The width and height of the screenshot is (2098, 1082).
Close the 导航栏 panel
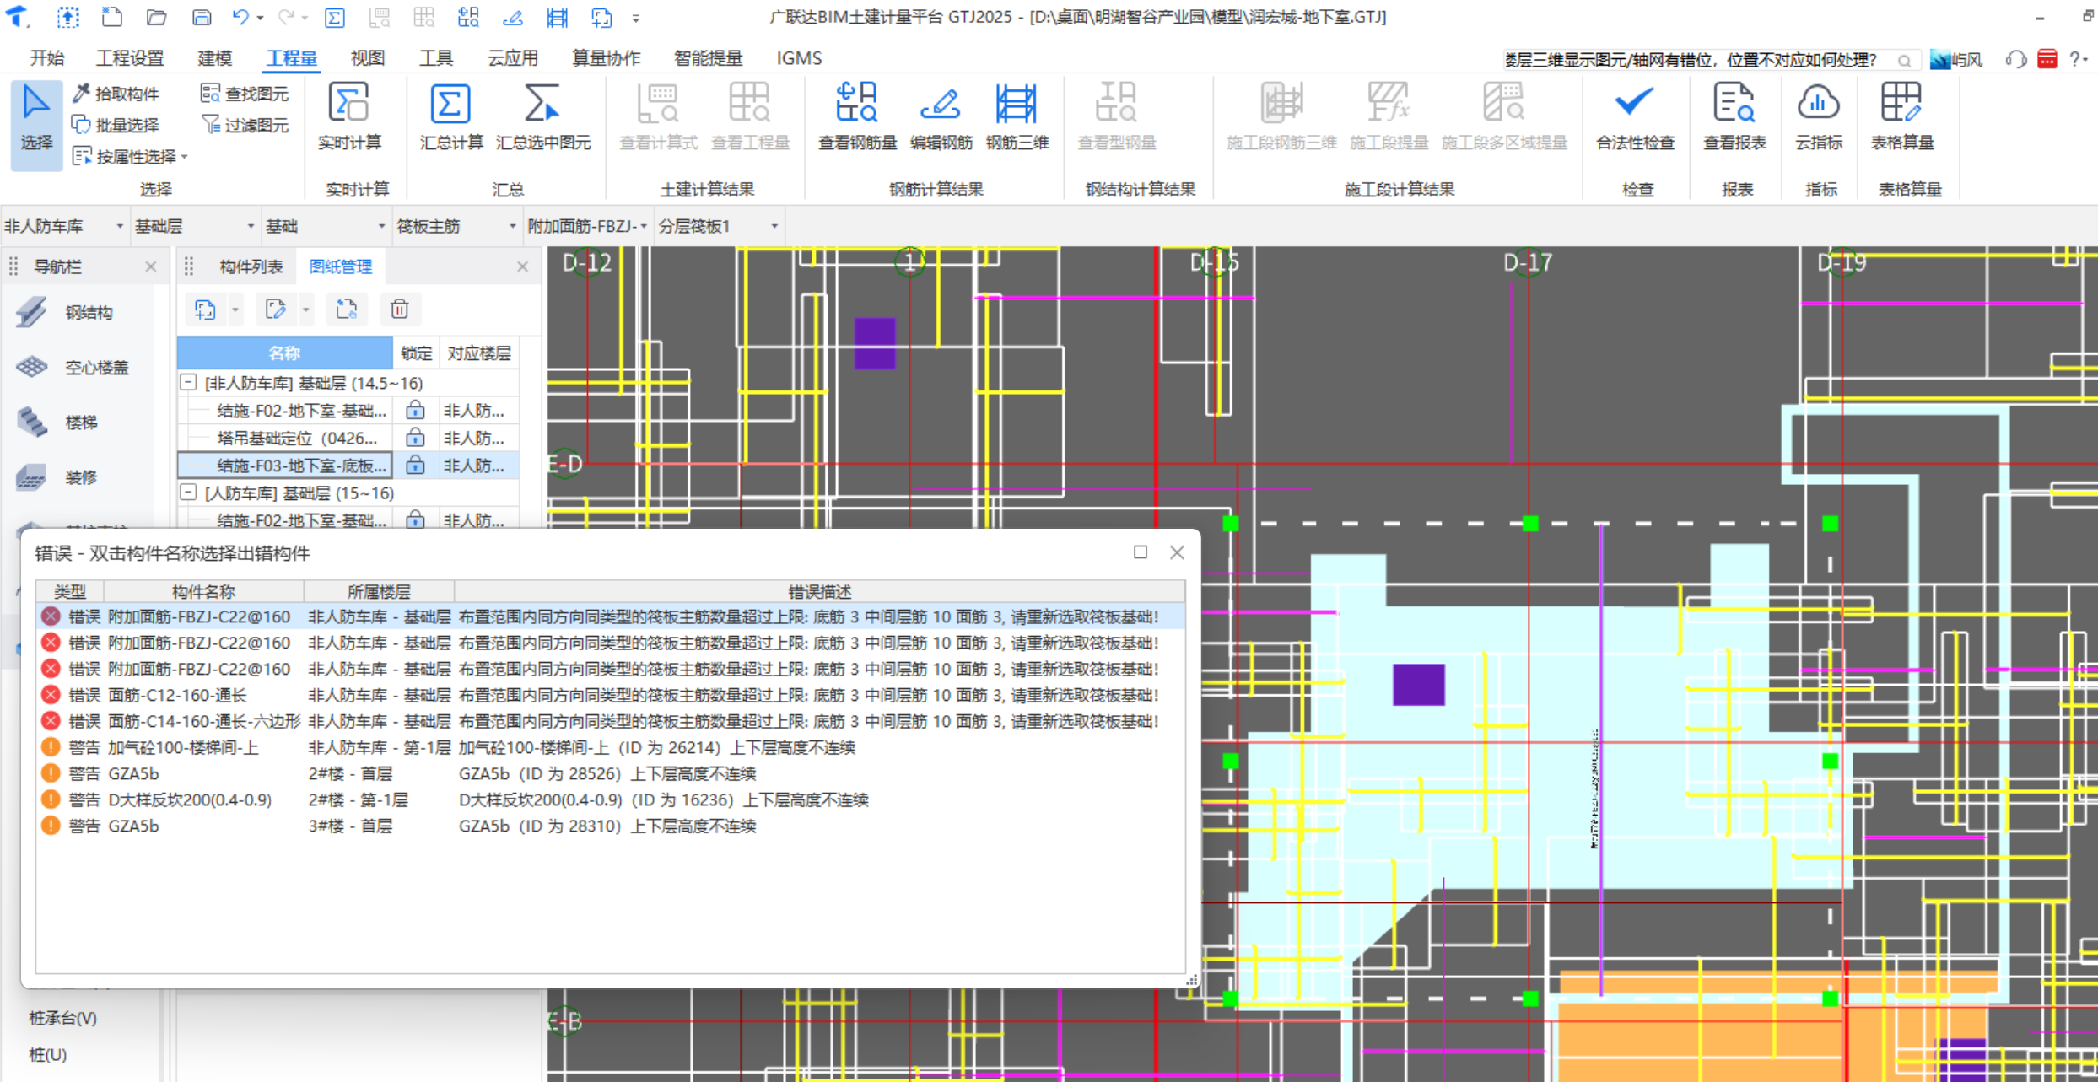[150, 266]
